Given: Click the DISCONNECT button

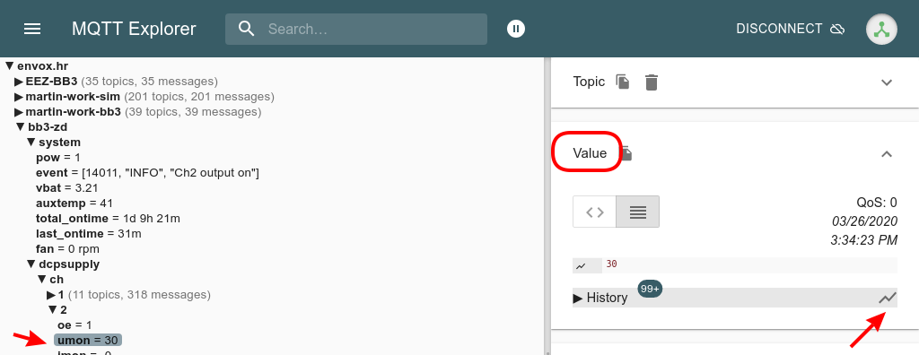Looking at the screenshot, I should click(x=790, y=29).
